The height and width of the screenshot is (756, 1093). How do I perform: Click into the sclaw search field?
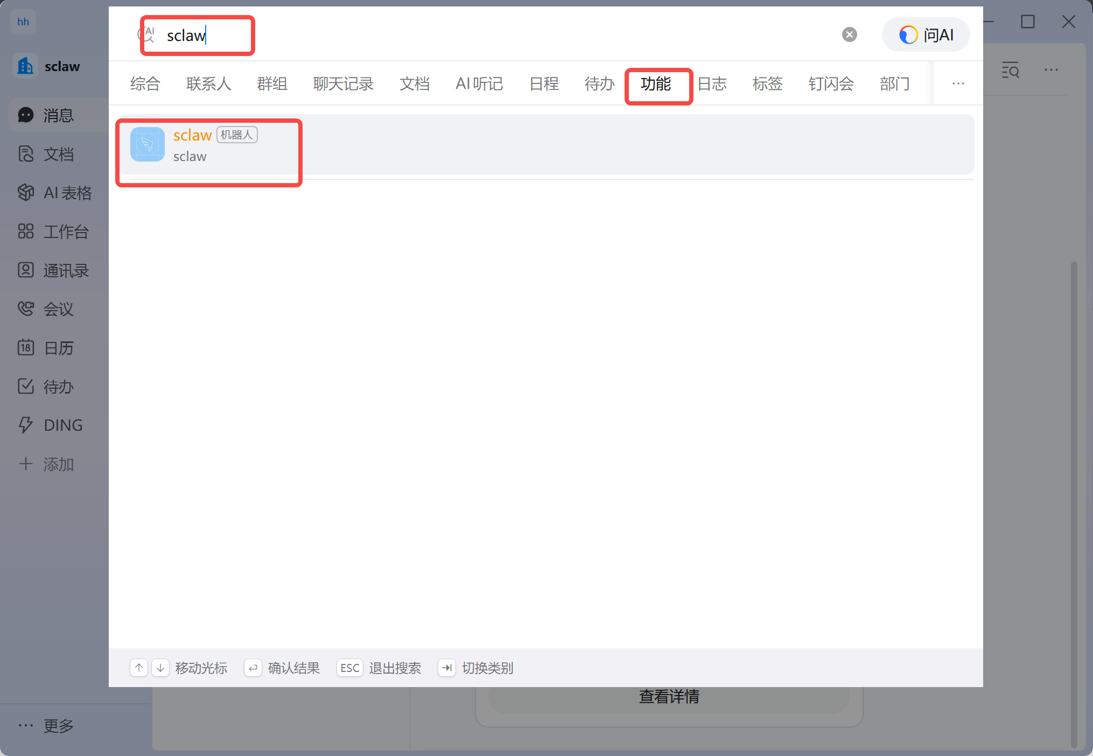coord(215,36)
